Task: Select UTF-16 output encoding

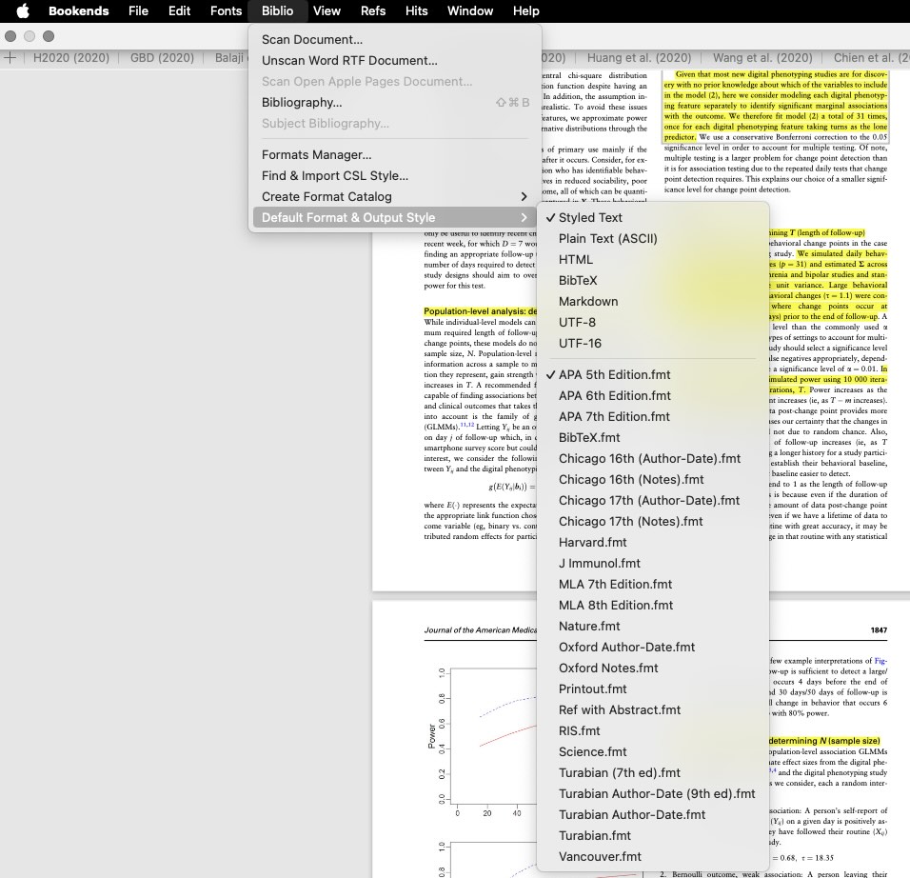Action: coord(653,343)
